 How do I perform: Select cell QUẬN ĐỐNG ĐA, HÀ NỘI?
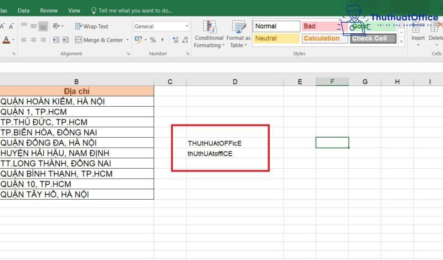point(76,143)
